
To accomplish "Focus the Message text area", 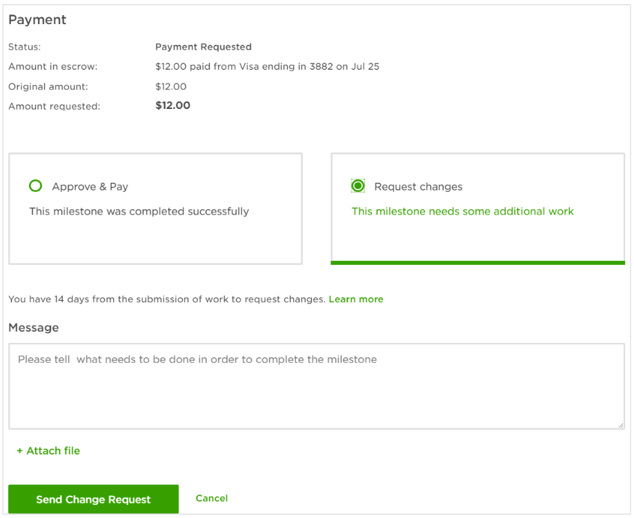I will pyautogui.click(x=316, y=386).
